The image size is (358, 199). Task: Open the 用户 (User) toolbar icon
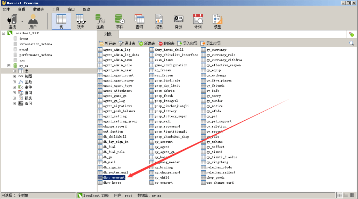[x=33, y=21]
